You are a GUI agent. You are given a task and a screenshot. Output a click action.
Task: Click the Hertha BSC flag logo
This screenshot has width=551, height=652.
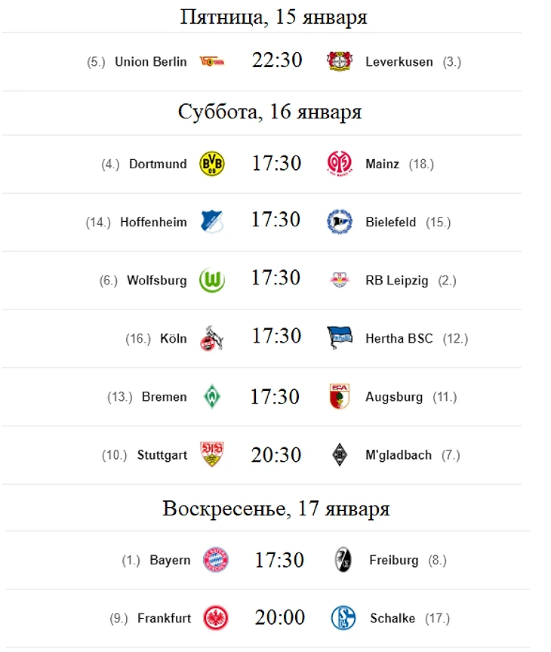tap(340, 338)
